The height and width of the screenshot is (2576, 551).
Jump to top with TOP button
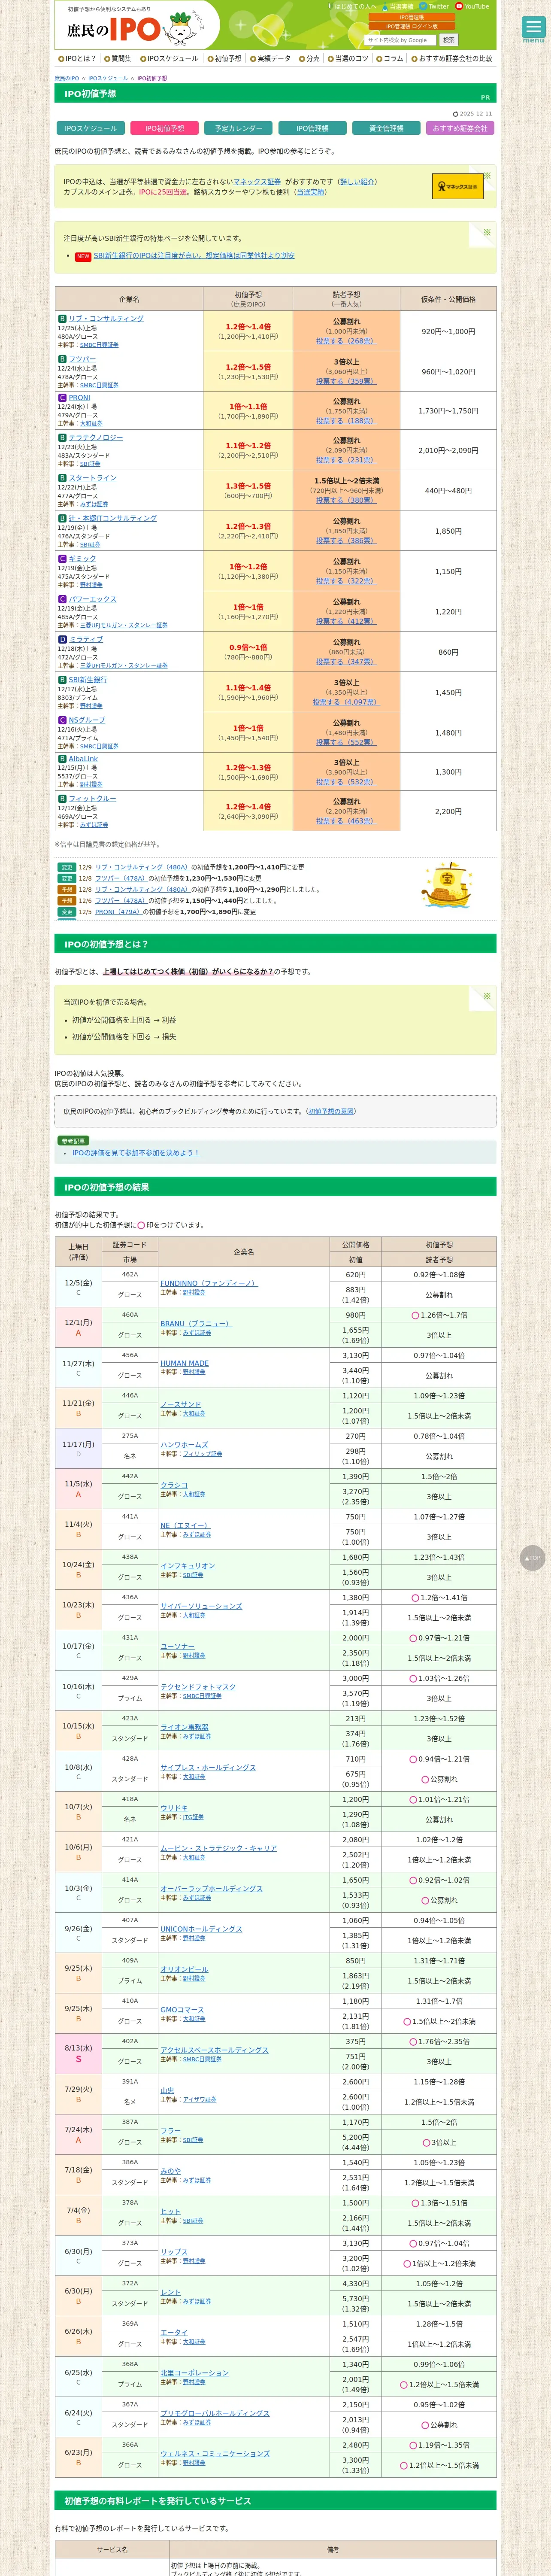pos(533,1557)
